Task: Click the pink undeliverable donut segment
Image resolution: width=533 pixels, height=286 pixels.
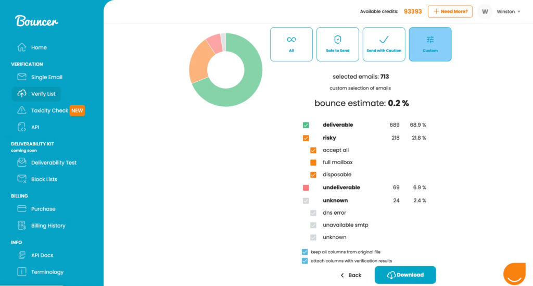Action: pyautogui.click(x=215, y=44)
